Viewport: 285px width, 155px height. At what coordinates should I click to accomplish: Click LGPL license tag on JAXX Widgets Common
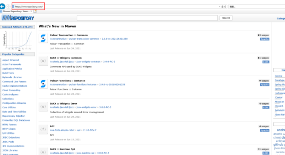click(x=266, y=62)
